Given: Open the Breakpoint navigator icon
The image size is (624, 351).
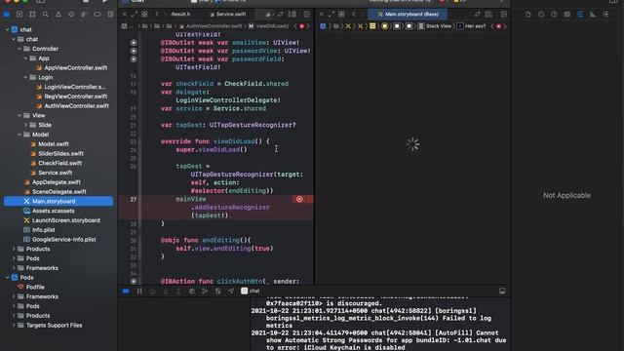Looking at the screenshot, I should [97, 15].
